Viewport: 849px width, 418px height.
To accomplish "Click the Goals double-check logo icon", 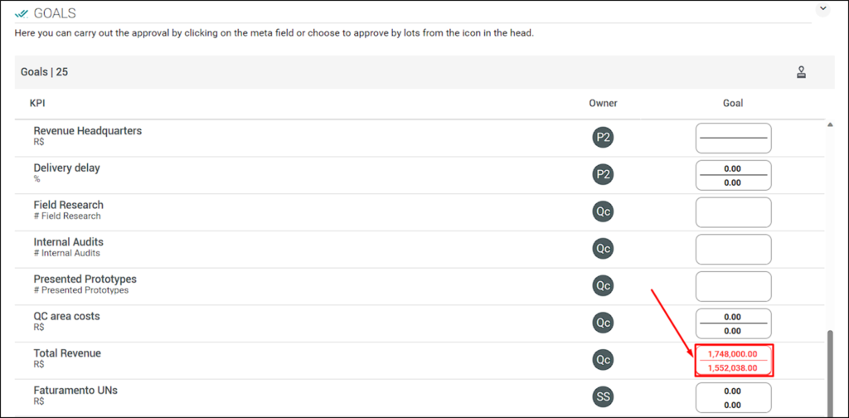I will tap(22, 13).
